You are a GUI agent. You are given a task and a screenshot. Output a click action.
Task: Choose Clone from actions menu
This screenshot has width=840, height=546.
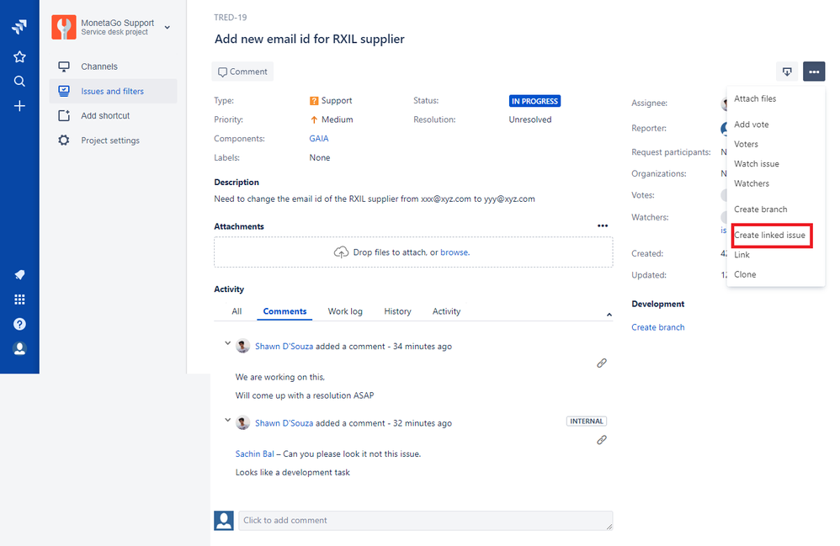pos(745,274)
